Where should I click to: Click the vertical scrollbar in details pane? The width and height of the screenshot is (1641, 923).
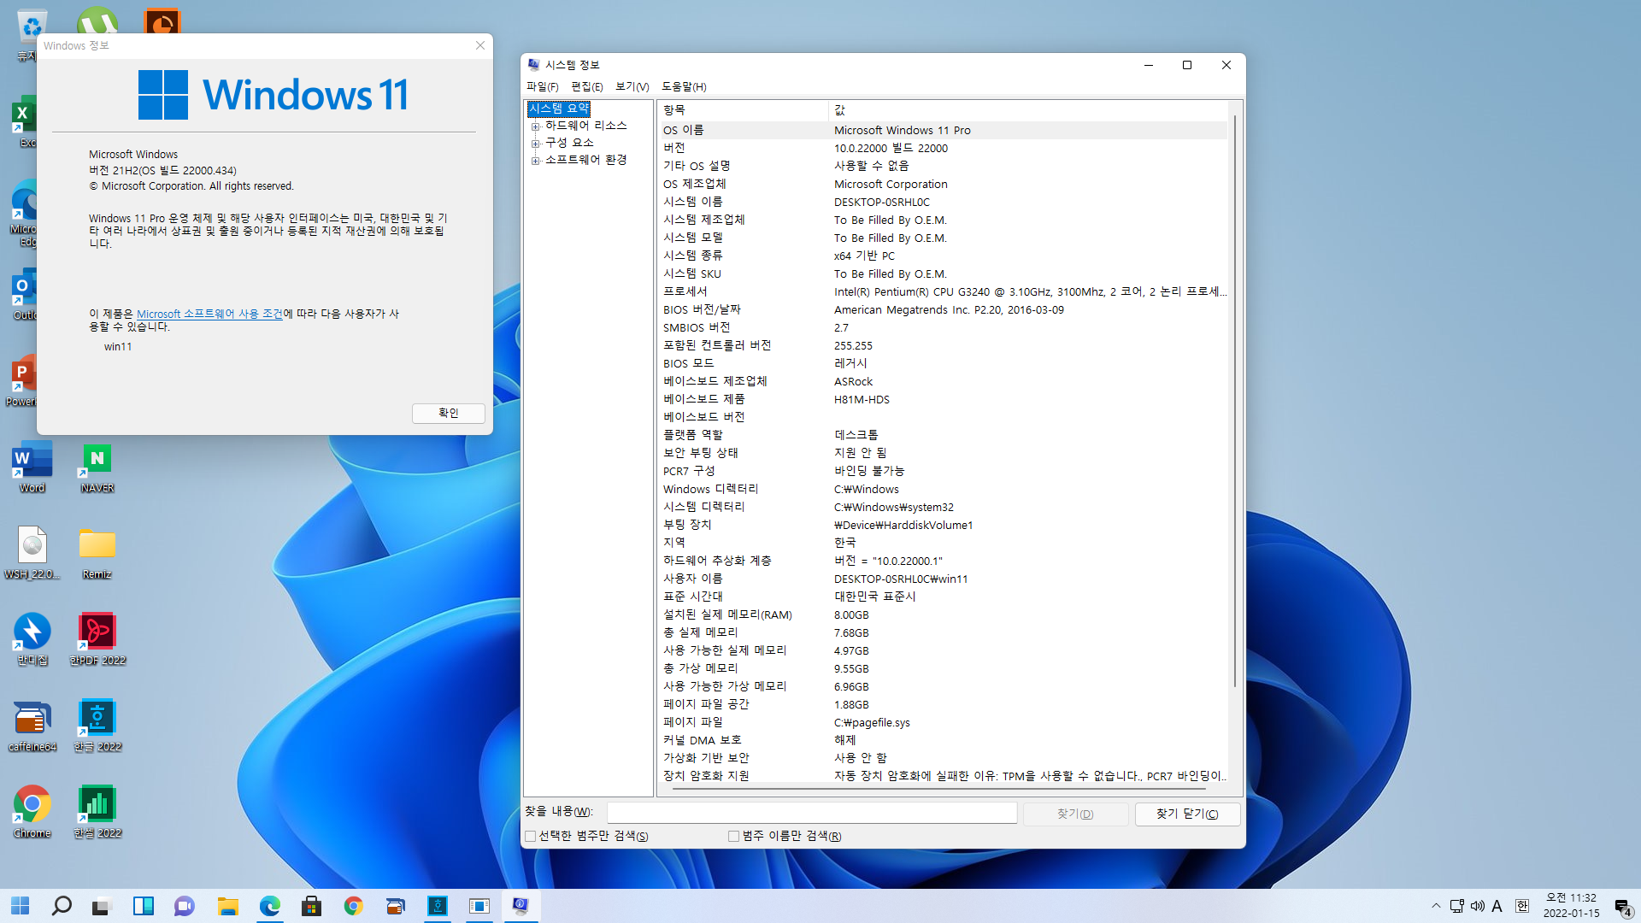coord(1235,402)
